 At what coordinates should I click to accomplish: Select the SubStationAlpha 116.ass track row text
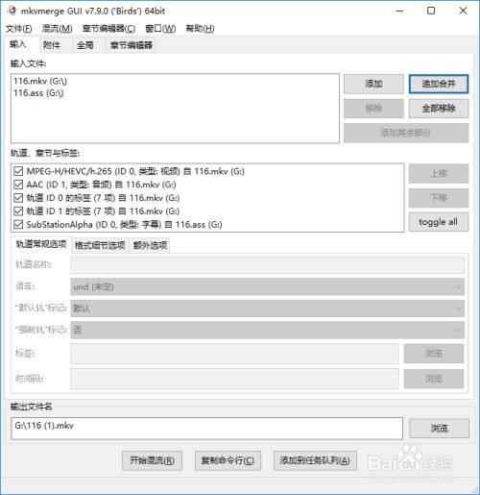pyautogui.click(x=124, y=225)
